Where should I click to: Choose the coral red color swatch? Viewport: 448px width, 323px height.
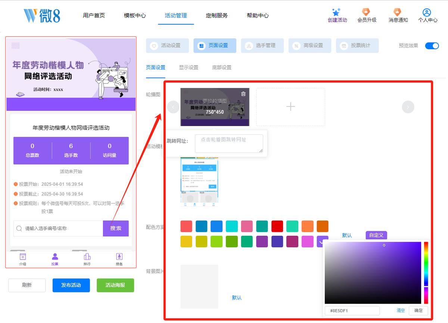click(186, 226)
